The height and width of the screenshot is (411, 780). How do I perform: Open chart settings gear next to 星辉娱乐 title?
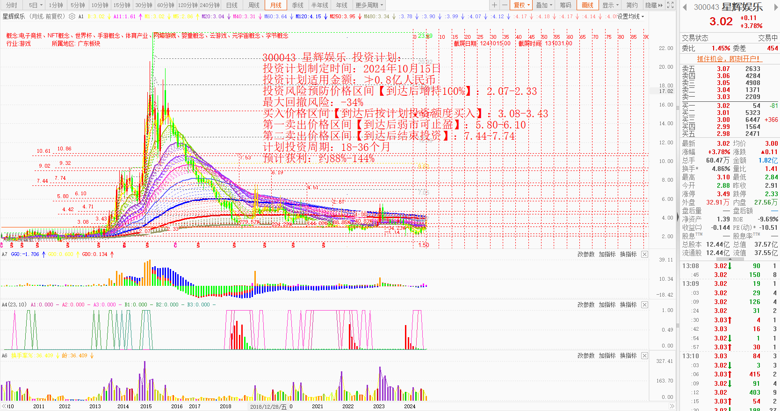[x=72, y=16]
